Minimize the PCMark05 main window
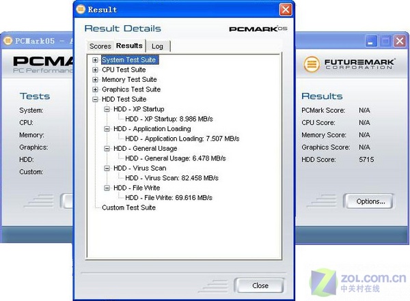 click(x=370, y=41)
